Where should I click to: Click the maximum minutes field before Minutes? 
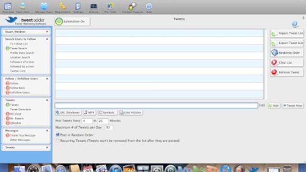tap(103, 121)
